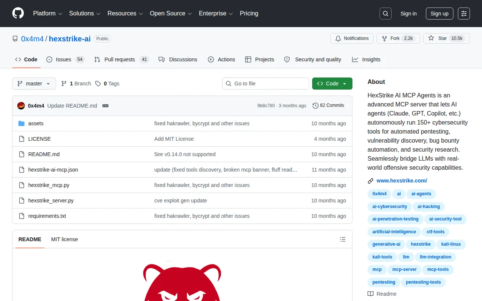Click the repository icon beside 0x4m4
Screen dimensions: 482x301
pyautogui.click(x=15, y=39)
